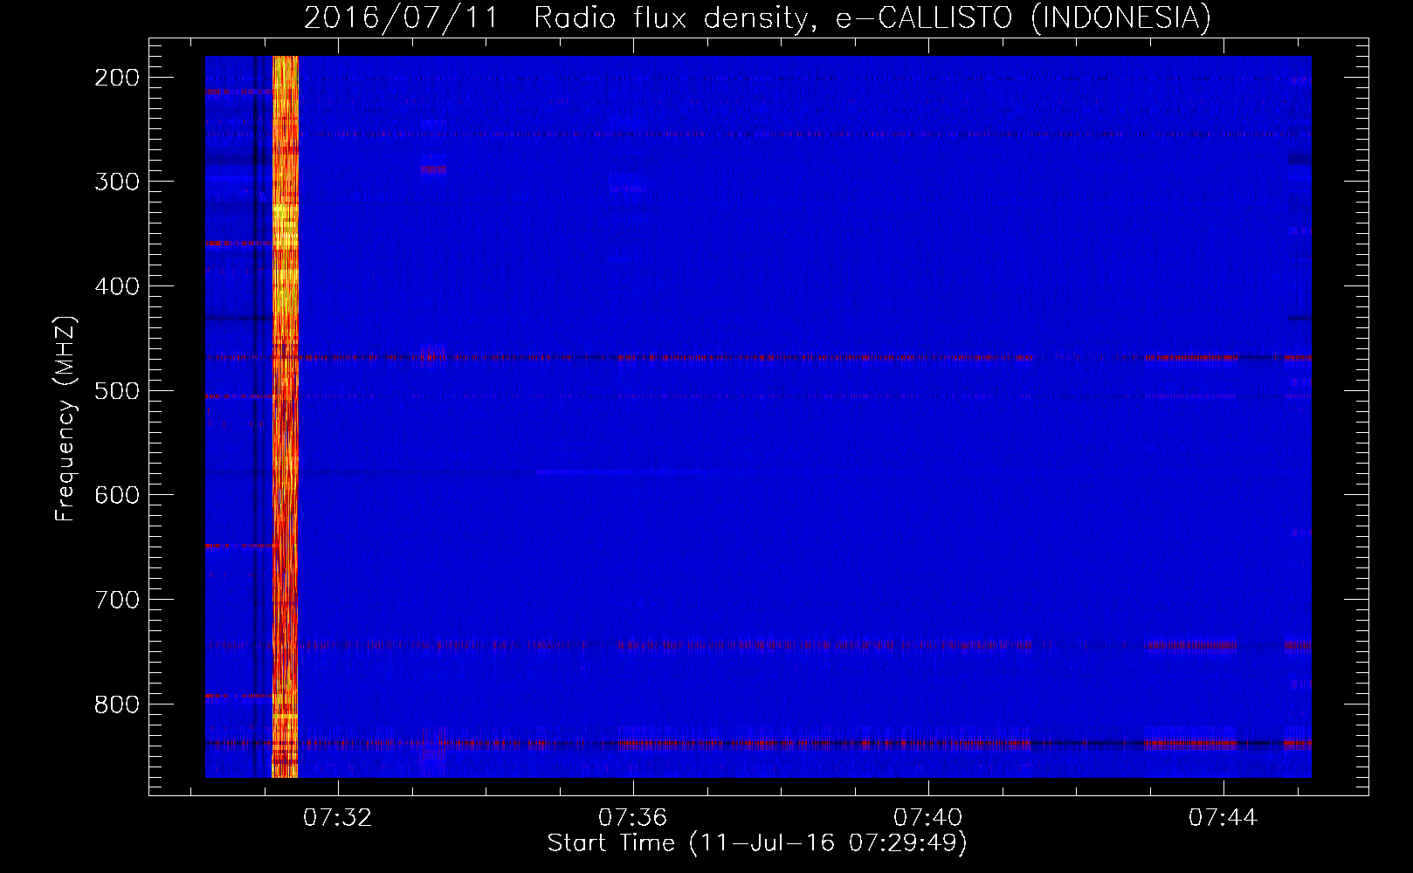Click the bright yellow-red burst column near 07:31
Viewport: 1413px width, 873px height.
(285, 416)
